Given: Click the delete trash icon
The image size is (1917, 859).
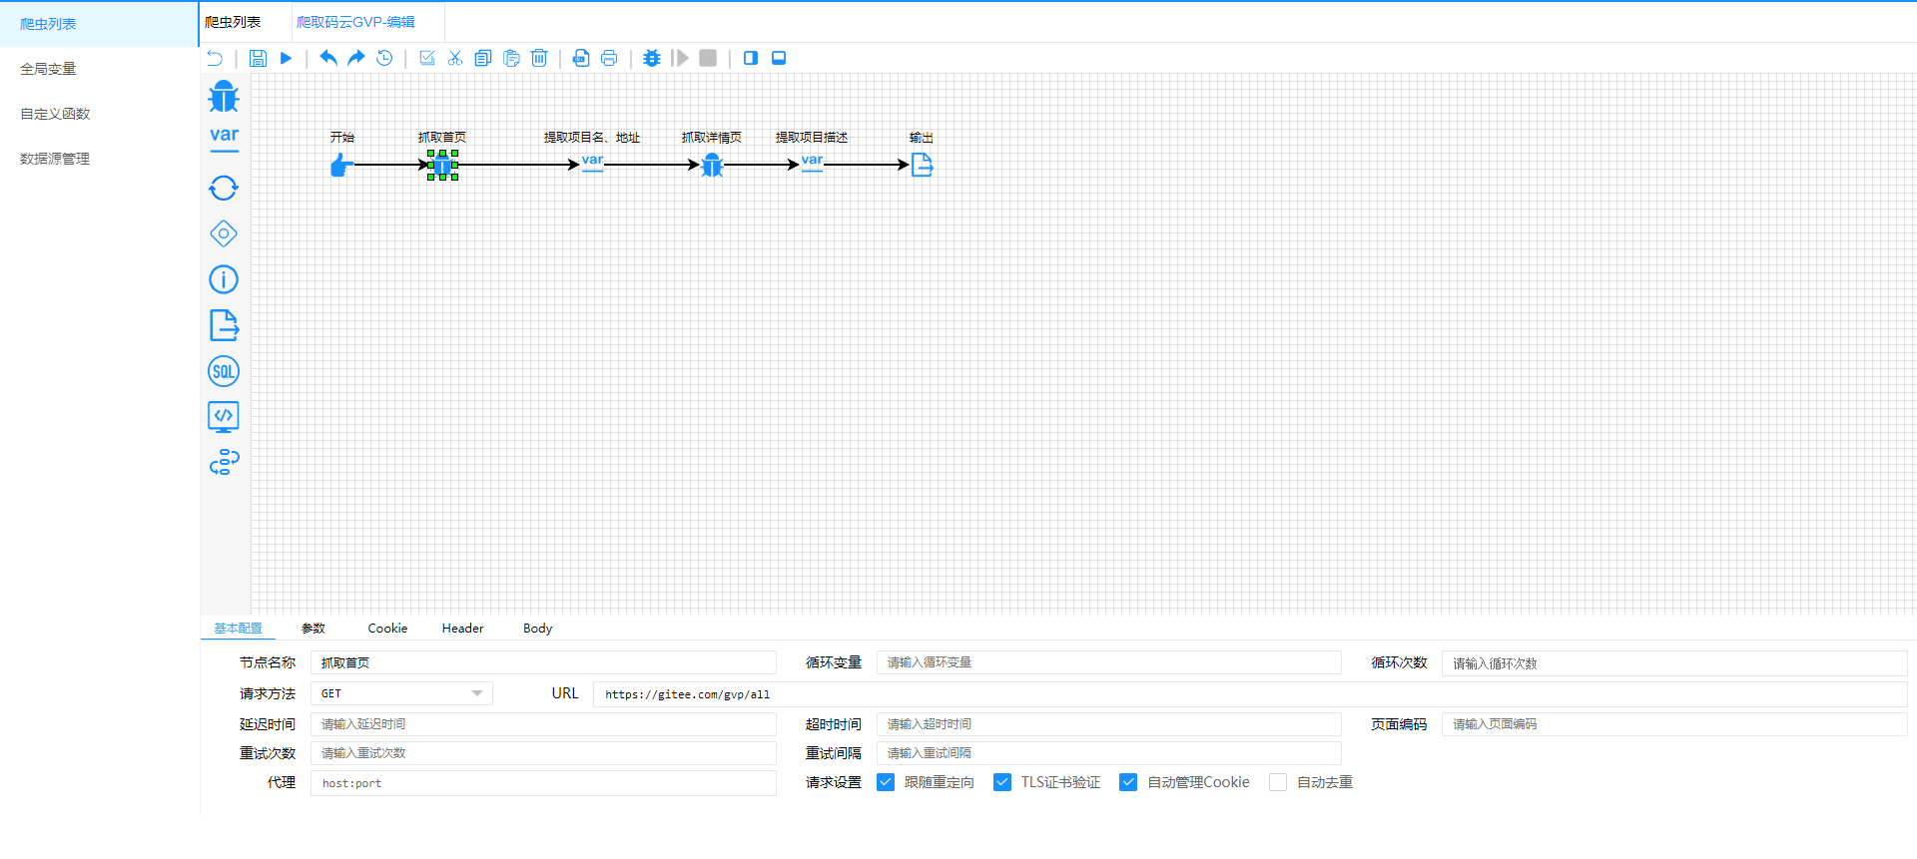Looking at the screenshot, I should [539, 58].
